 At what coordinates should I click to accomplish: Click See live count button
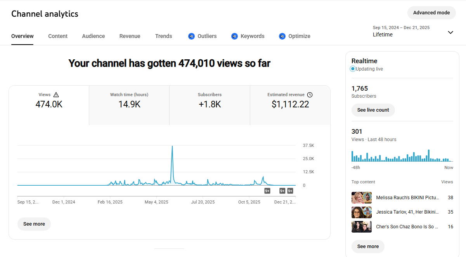pyautogui.click(x=373, y=110)
